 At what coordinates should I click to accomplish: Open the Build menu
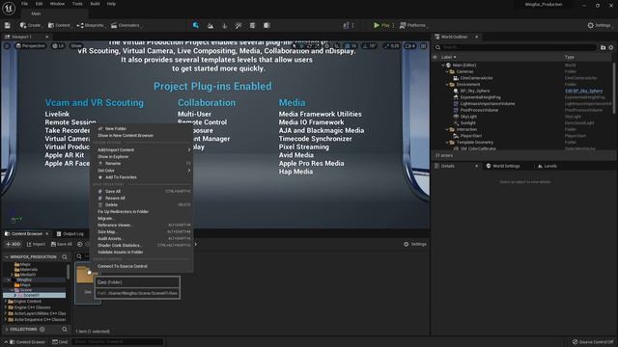tap(95, 4)
